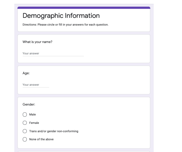Click the Directions description text
This screenshot has width=182, height=152.
[x=66, y=25]
